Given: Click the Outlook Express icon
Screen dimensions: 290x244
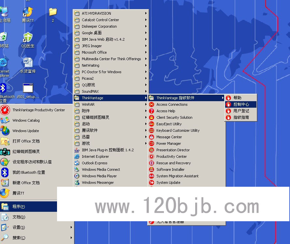Looking at the screenshot, I should [77, 163].
